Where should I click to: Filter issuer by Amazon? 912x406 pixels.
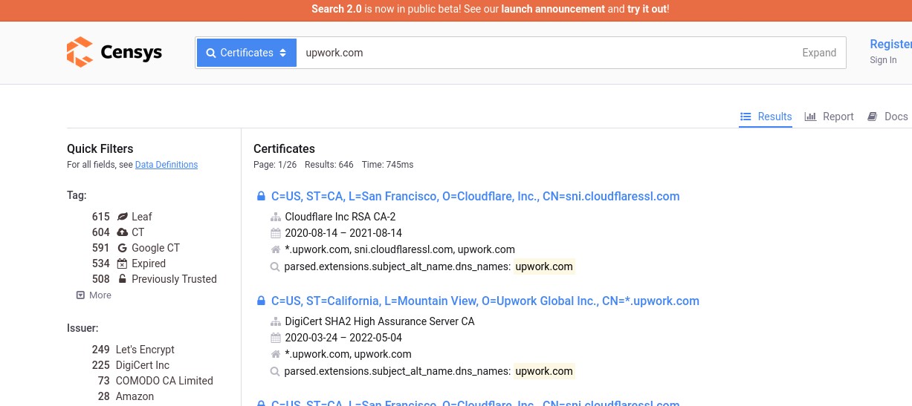click(135, 396)
